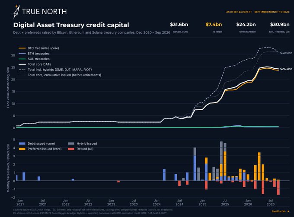
Task: Click the 'AS OF SEP 24 2026 PT' date label
Action: [239, 12]
